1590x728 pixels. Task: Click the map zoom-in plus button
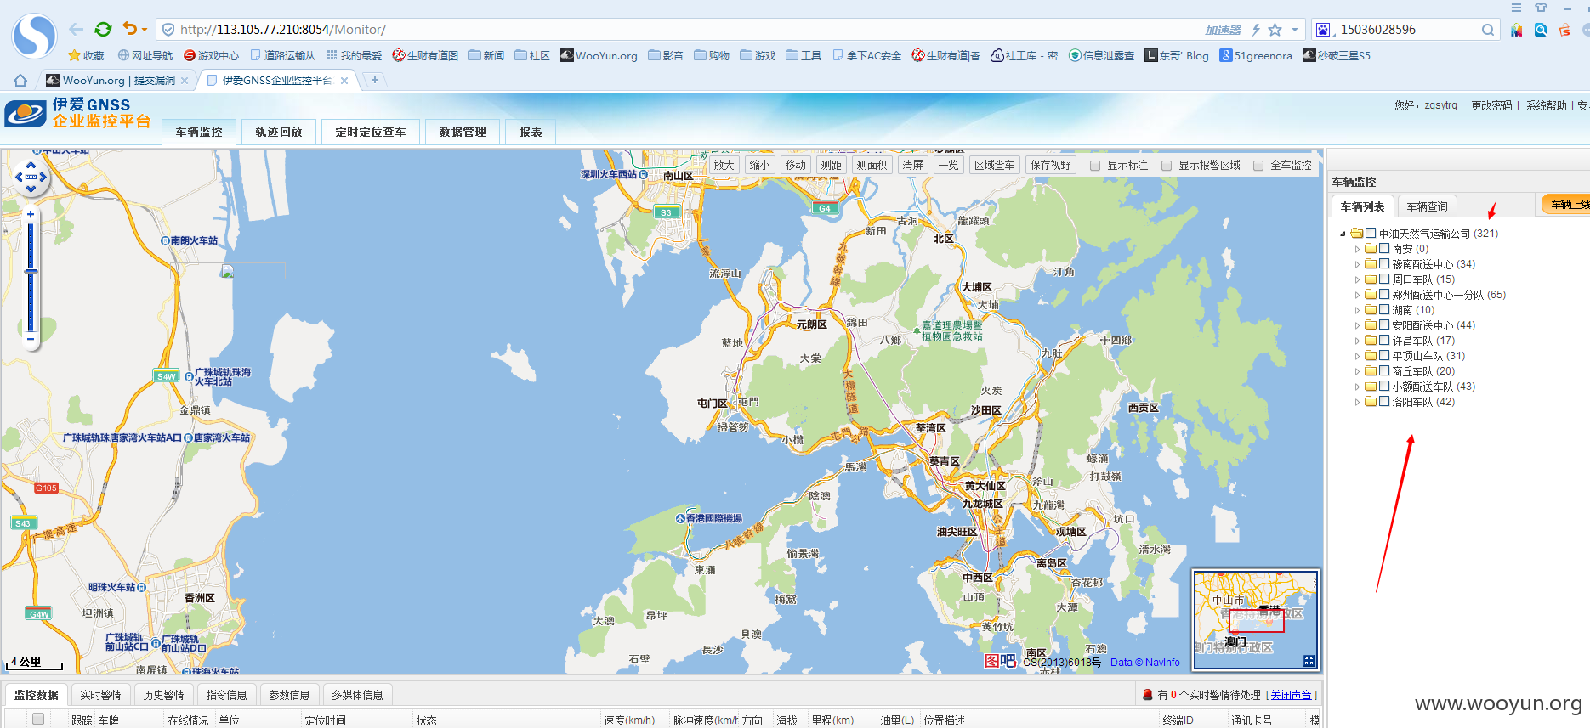pos(31,214)
